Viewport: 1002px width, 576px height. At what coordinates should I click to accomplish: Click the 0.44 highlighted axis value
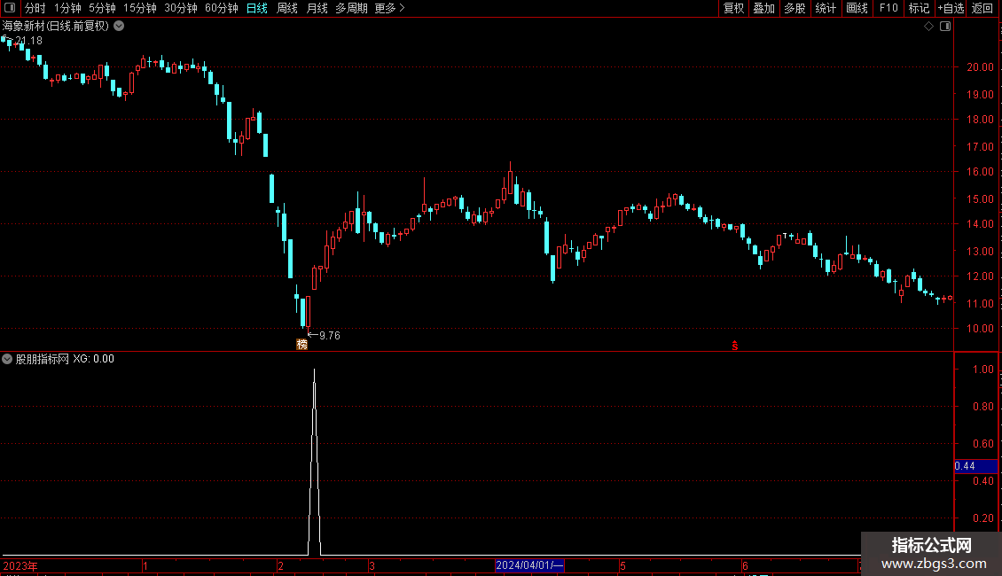tap(965, 466)
